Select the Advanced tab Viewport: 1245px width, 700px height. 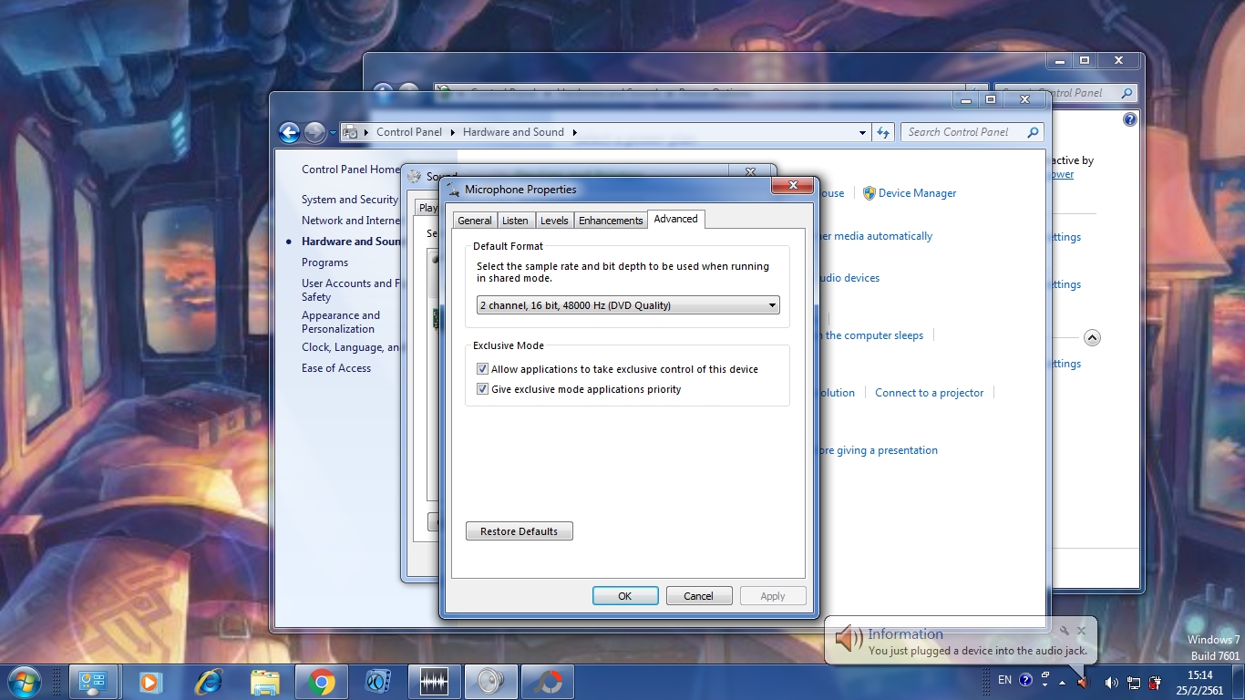[x=675, y=219]
